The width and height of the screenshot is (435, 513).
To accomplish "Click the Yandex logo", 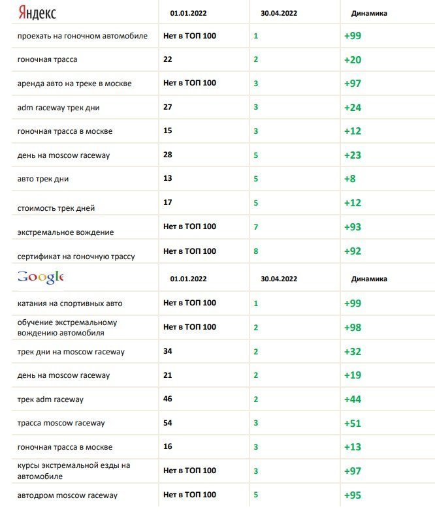I will coord(37,12).
